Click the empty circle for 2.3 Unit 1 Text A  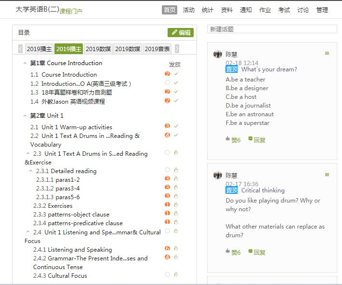[167, 152]
